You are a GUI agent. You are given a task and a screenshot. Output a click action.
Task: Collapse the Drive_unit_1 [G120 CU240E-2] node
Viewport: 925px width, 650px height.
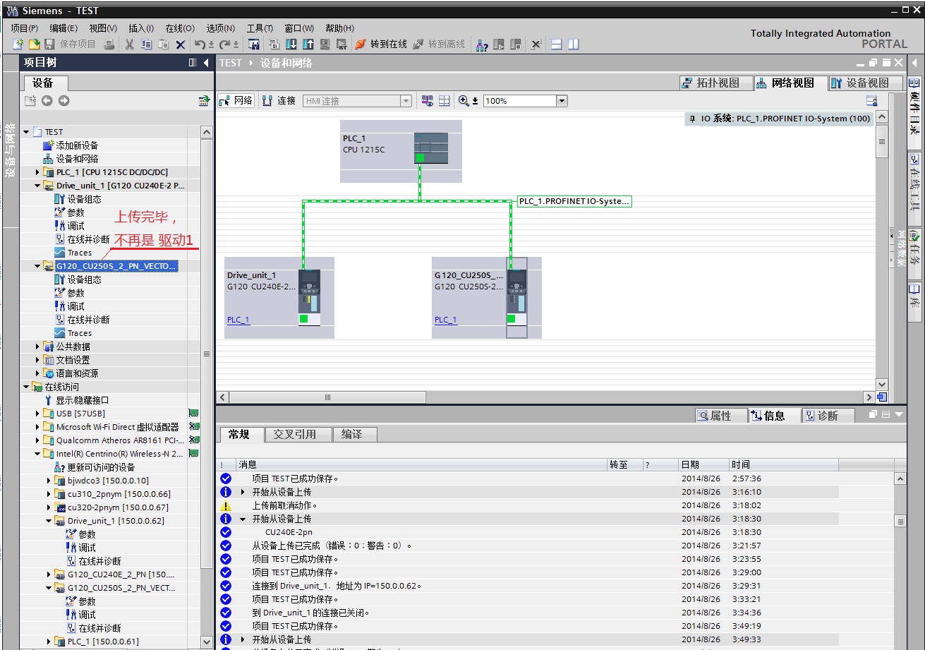[38, 186]
